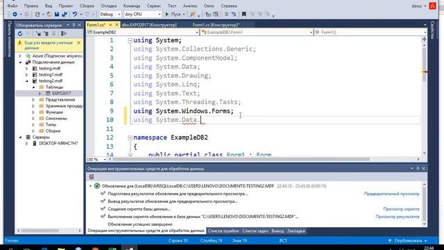This screenshot has width=444, height=250.
Task: Click the Опубликовать status bar button
Action: point(409,241)
